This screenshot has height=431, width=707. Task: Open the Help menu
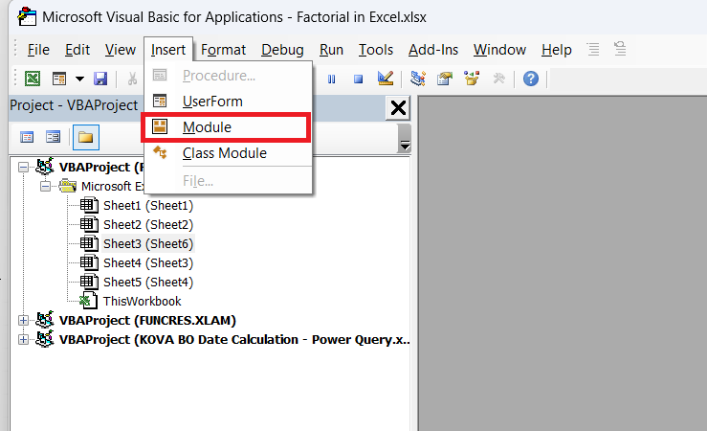[557, 50]
